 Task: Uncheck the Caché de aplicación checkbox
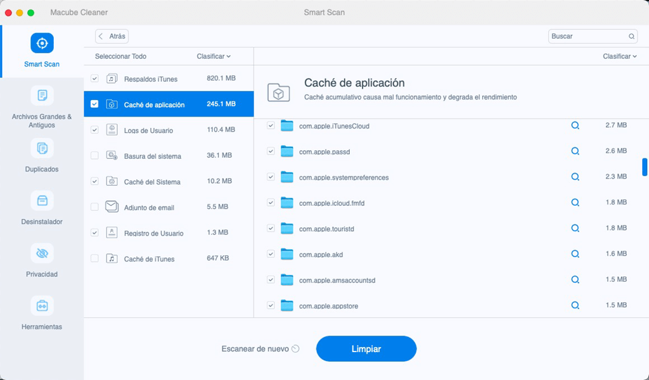pos(95,104)
